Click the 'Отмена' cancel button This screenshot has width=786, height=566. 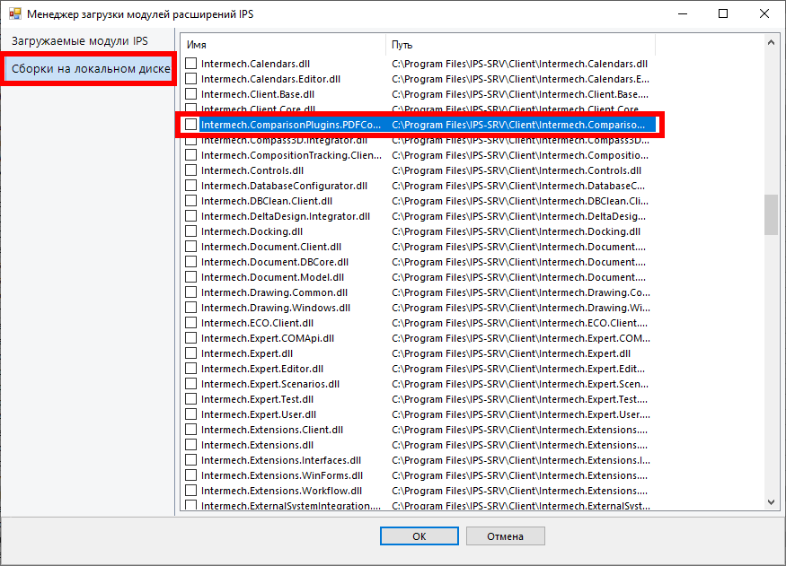tap(505, 536)
